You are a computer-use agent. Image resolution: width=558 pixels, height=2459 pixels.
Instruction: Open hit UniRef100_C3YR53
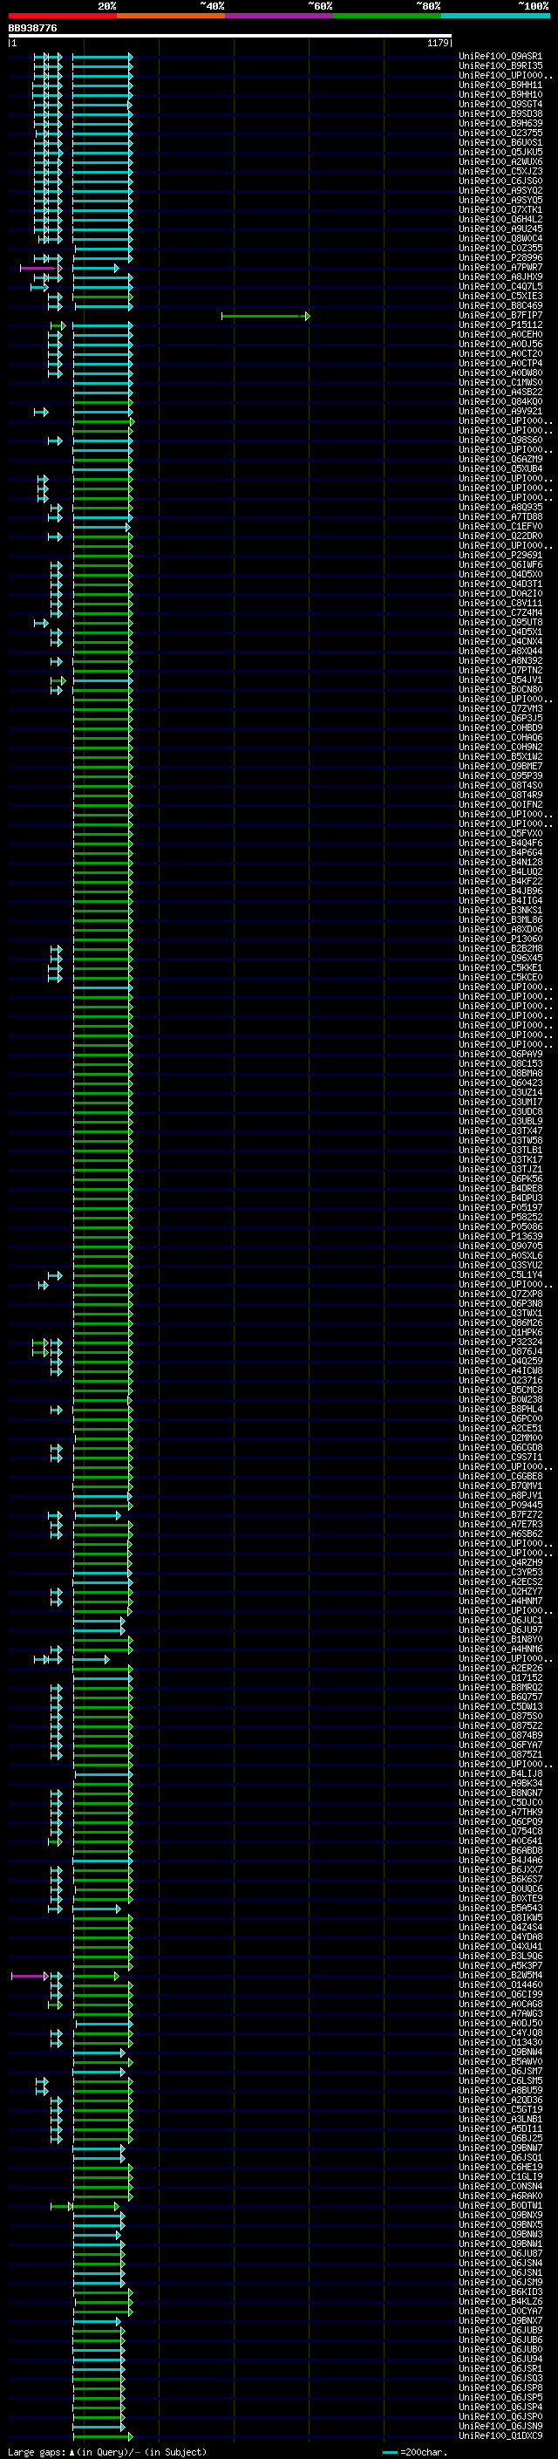pos(500,1573)
